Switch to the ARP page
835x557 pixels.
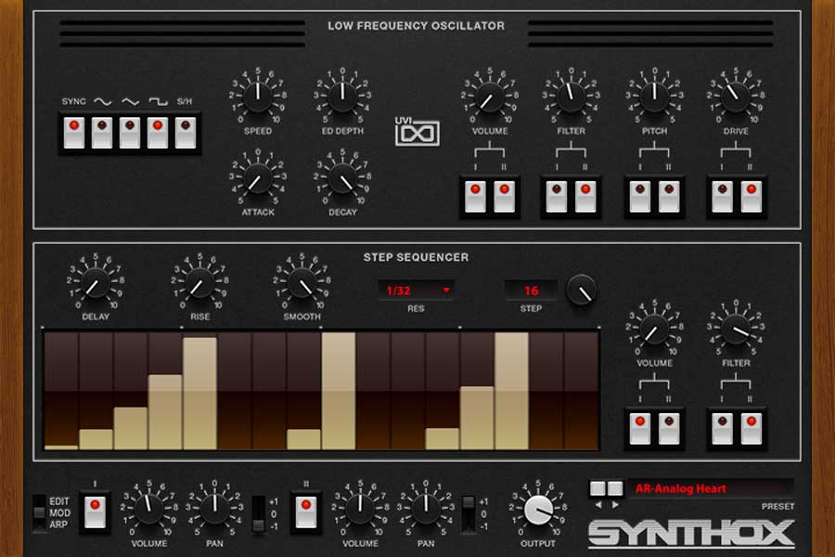pyautogui.click(x=59, y=525)
